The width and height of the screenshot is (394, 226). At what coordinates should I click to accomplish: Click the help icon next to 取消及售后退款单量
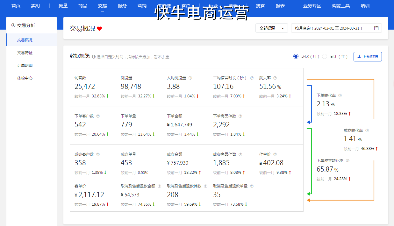point(252,186)
